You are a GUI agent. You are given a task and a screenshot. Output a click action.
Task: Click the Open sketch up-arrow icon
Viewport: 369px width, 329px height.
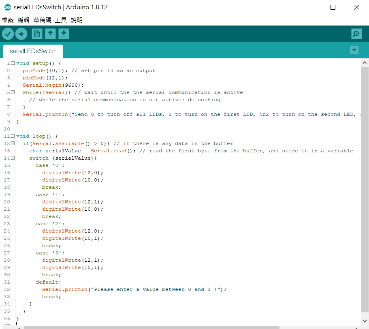(50, 34)
